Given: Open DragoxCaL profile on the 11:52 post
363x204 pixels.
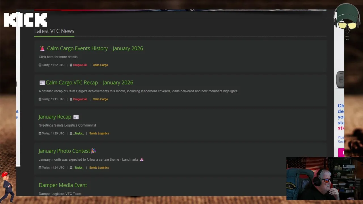Looking at the screenshot, I should [80, 65].
